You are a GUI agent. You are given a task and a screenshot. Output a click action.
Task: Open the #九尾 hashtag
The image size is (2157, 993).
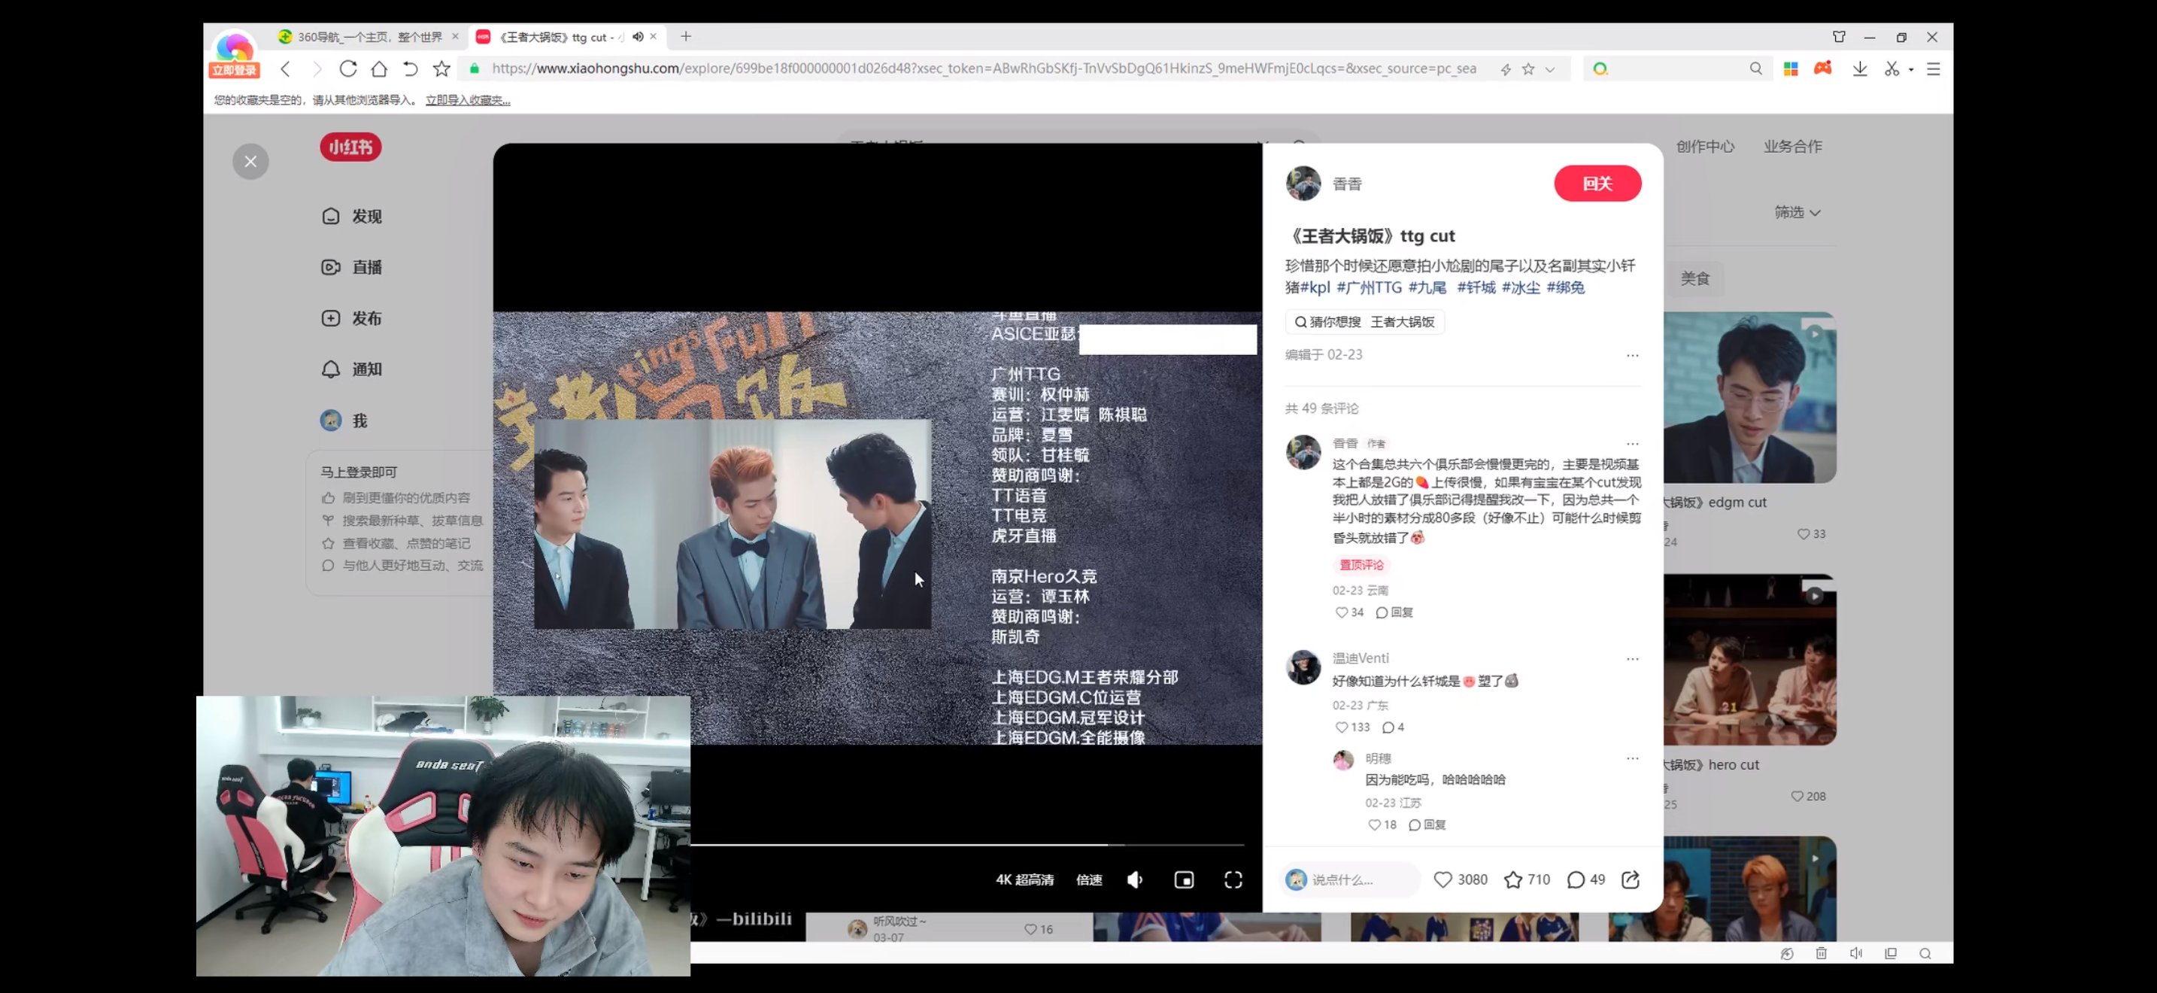coord(1427,287)
